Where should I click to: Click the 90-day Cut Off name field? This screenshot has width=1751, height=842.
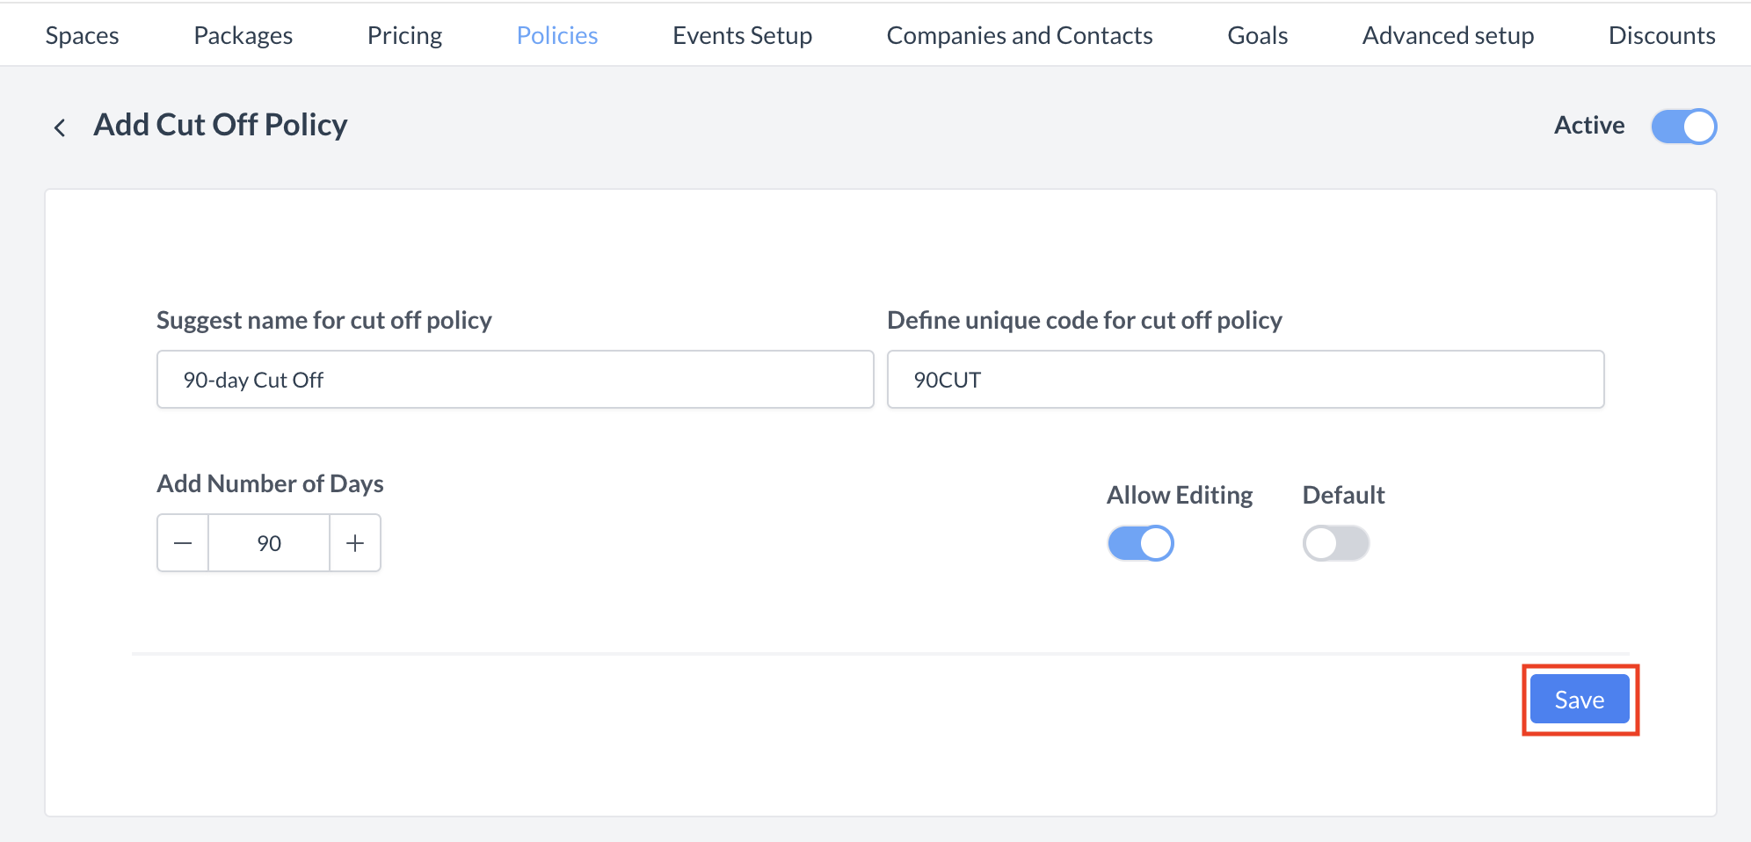click(x=514, y=379)
